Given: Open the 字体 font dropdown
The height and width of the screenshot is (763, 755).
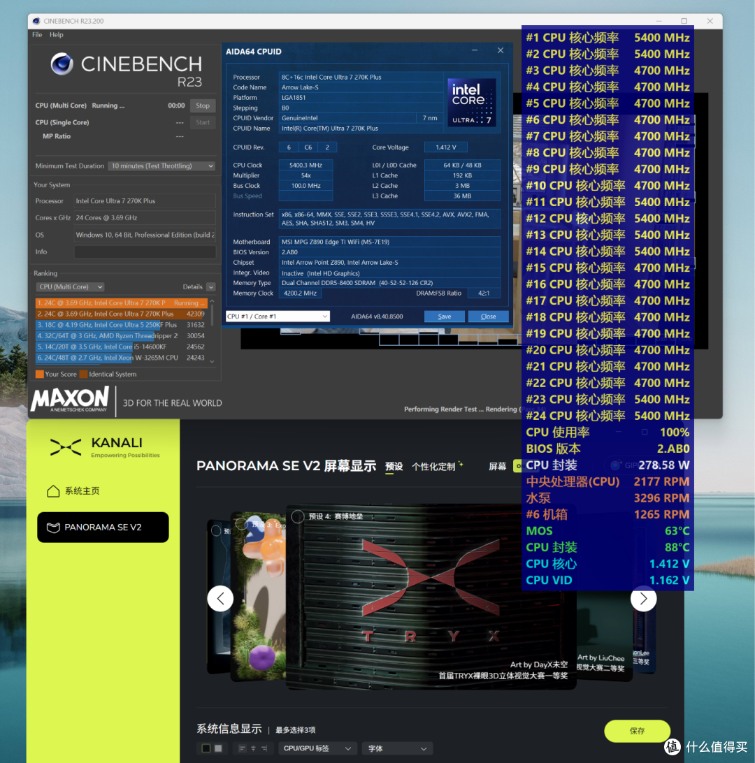Looking at the screenshot, I should coord(397,748).
